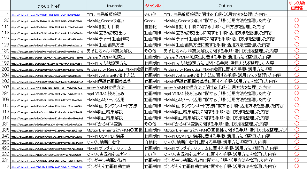Select cell 'YMM4 立ち絵抜き出し' in truncate column
The image size is (307, 169).
[x=115, y=32]
